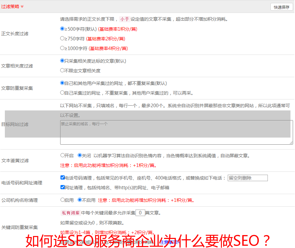Click the 如果留空或设为0，则不限篇数 text

pos(92,223)
